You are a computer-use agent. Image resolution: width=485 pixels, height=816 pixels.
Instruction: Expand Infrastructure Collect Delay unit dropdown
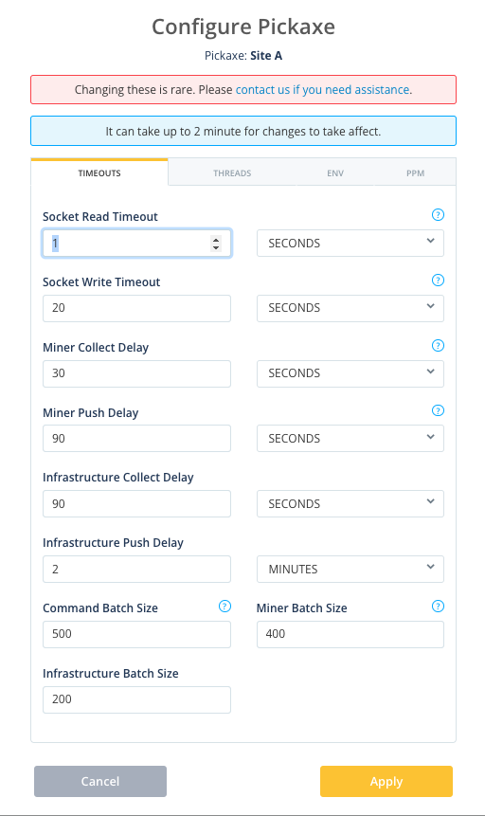[350, 504]
